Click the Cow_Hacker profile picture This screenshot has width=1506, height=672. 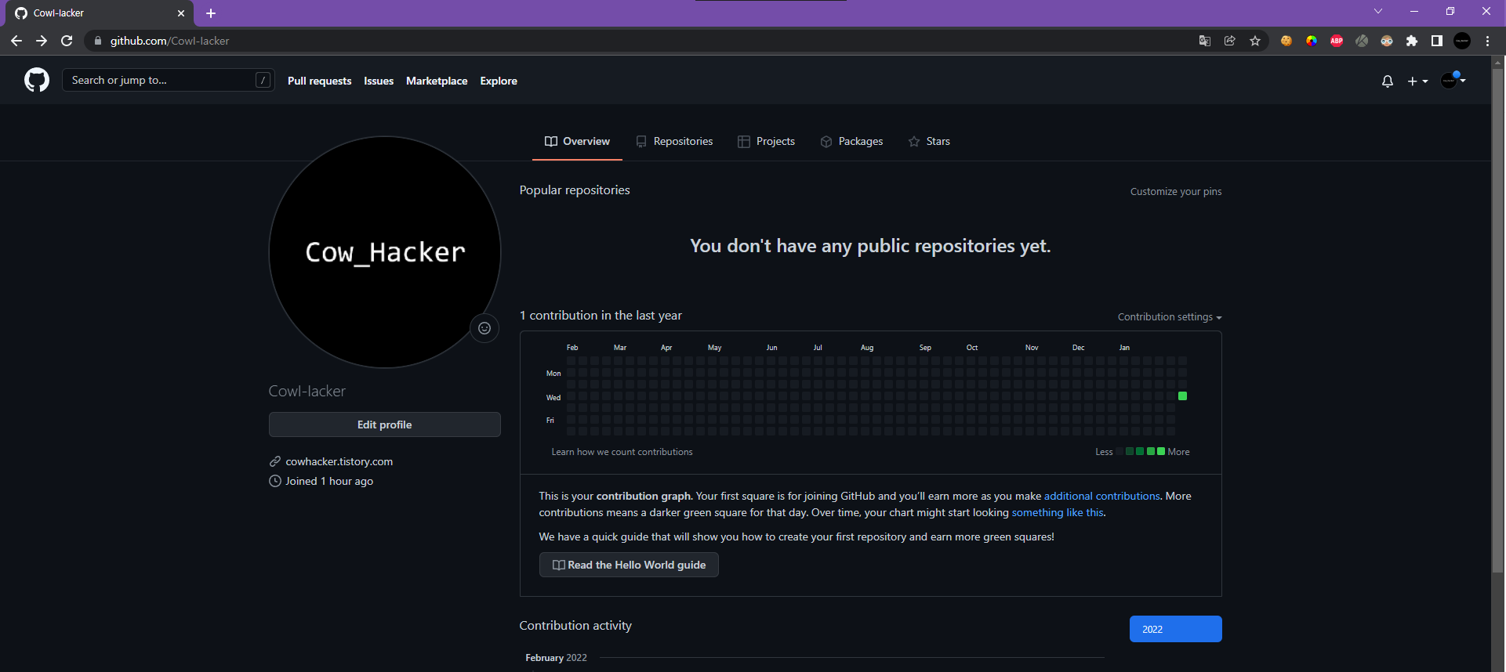tap(385, 252)
